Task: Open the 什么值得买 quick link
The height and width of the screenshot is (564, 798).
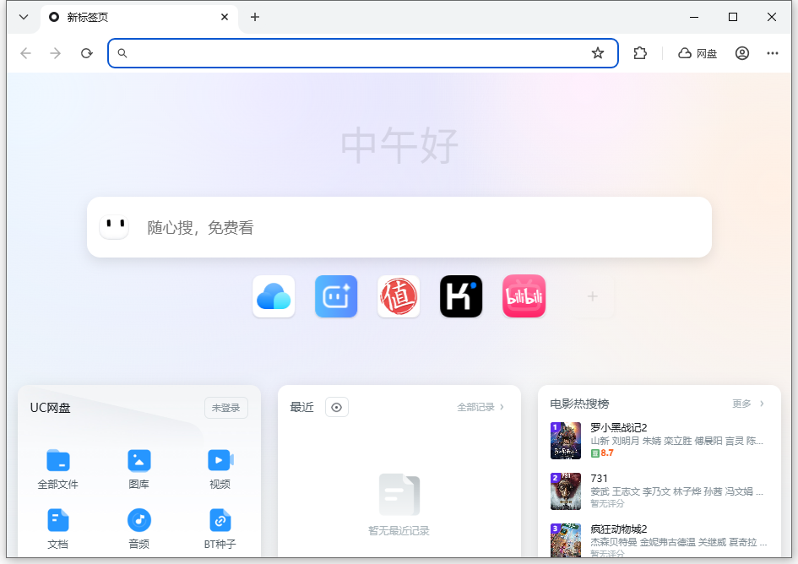Action: pos(399,296)
